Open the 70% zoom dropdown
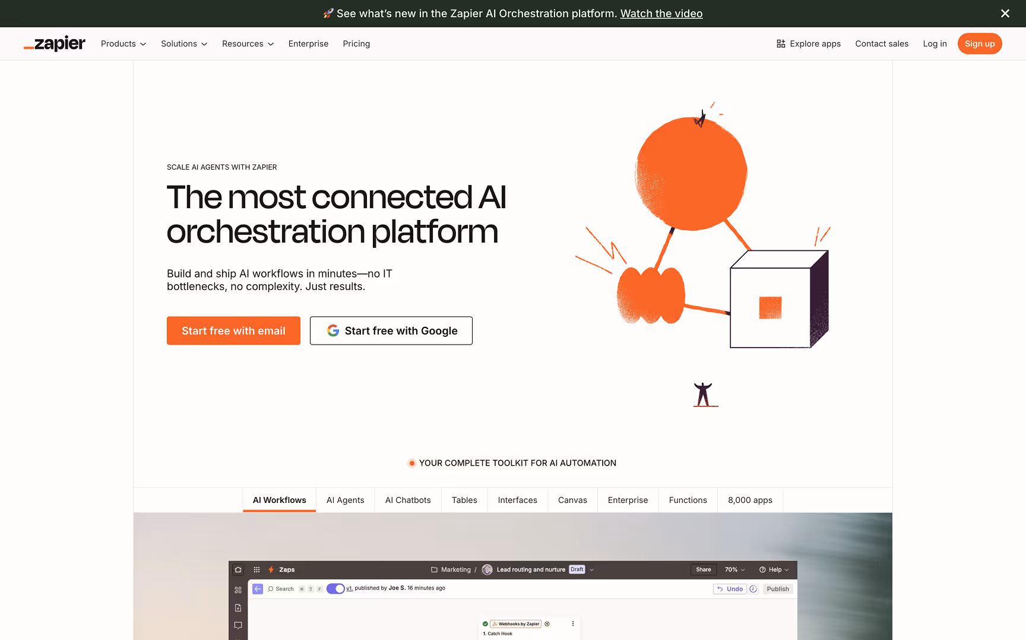The width and height of the screenshot is (1026, 640). 734,569
